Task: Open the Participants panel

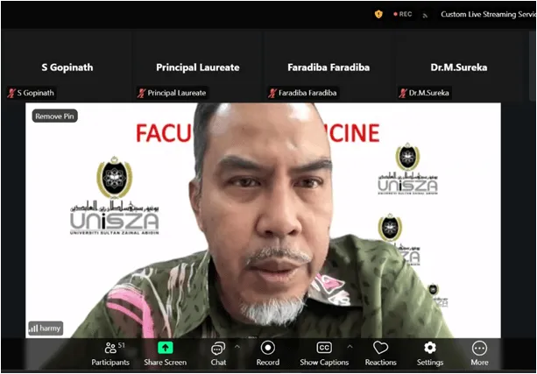Action: 110,354
